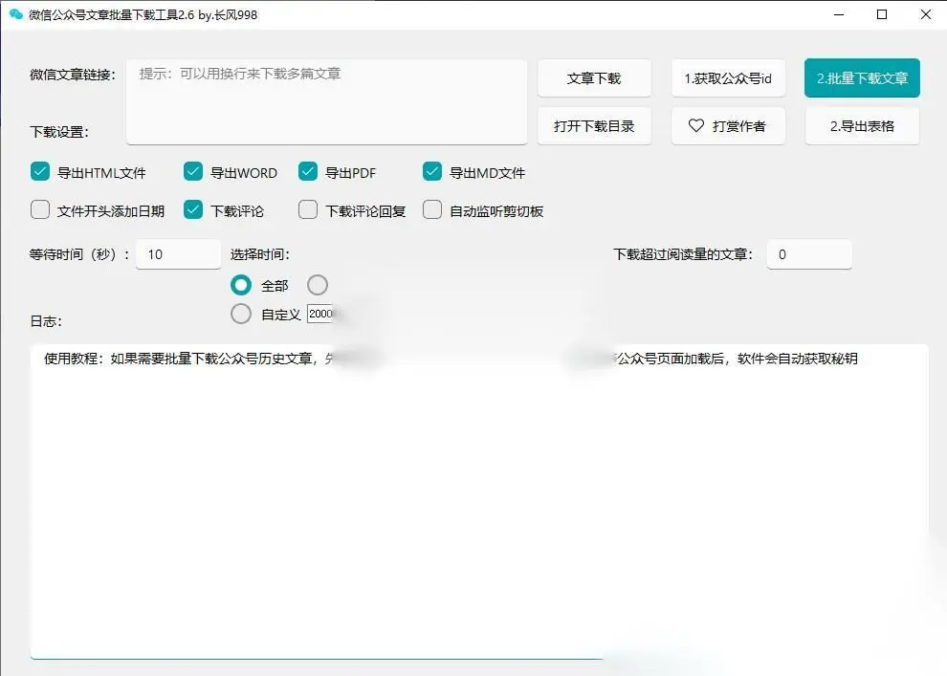
Task: Click the 选择时间 label
Action: 259,254
